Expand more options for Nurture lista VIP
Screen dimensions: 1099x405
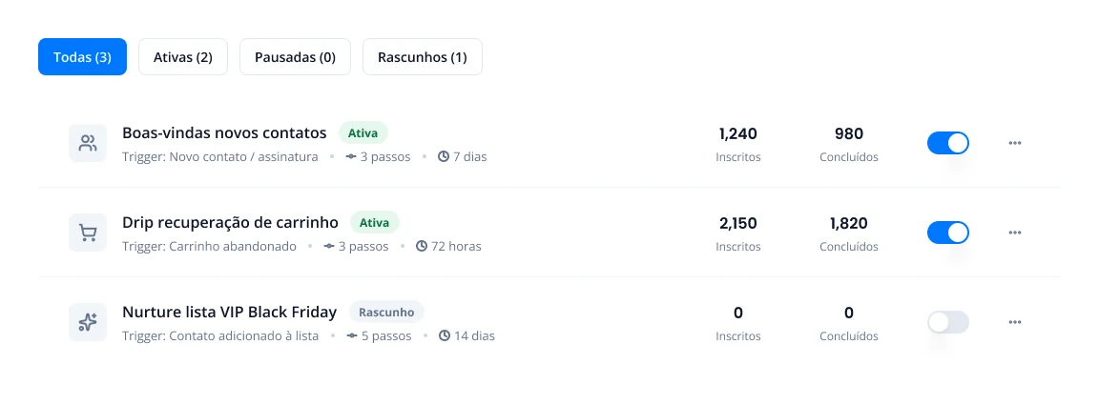(1014, 322)
